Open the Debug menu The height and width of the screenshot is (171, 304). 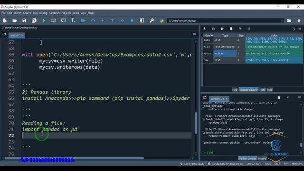pyautogui.click(x=43, y=13)
